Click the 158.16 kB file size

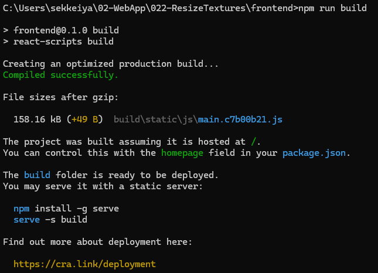[x=38, y=120]
